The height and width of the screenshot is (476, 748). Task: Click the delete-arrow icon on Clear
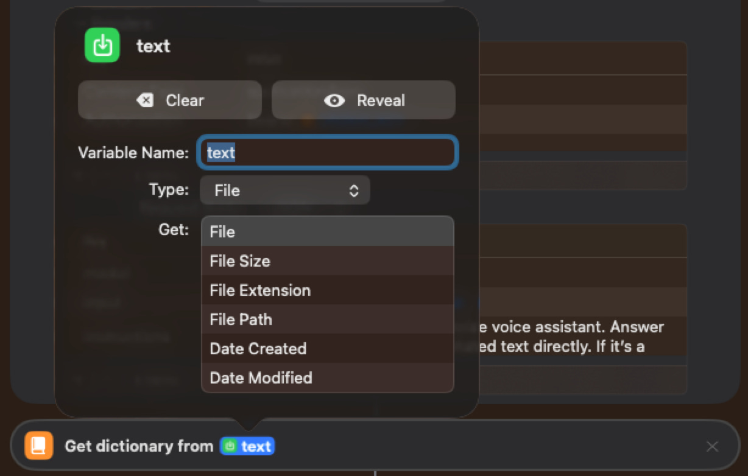[145, 100]
